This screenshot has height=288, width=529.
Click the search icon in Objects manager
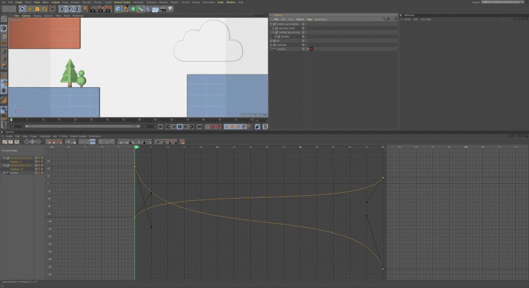point(385,19)
